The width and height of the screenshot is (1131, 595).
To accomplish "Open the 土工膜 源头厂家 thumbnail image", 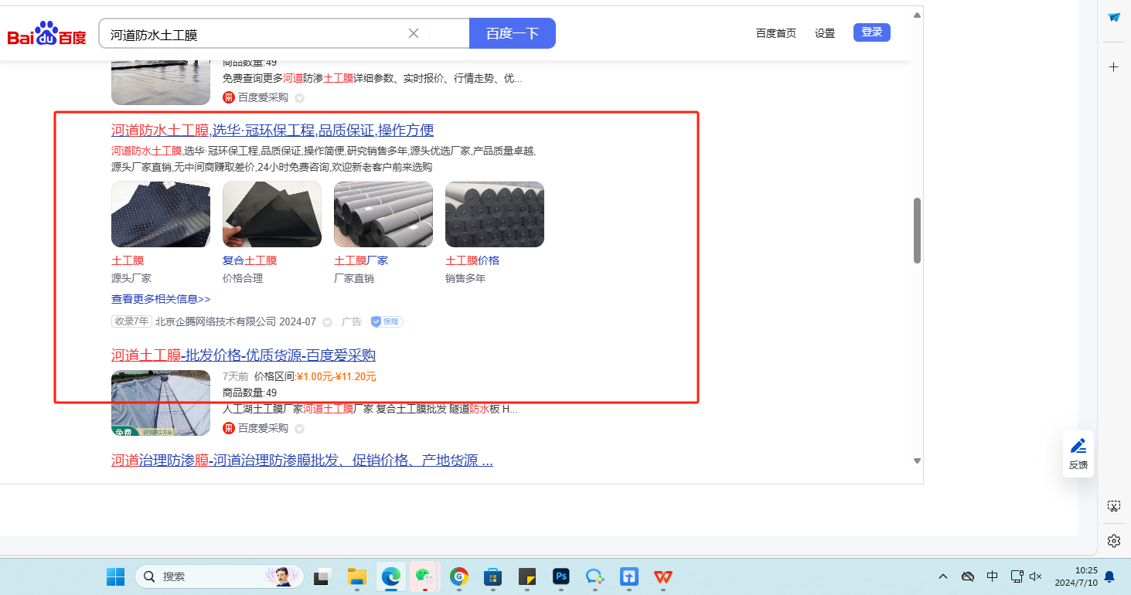I will coord(161,214).
